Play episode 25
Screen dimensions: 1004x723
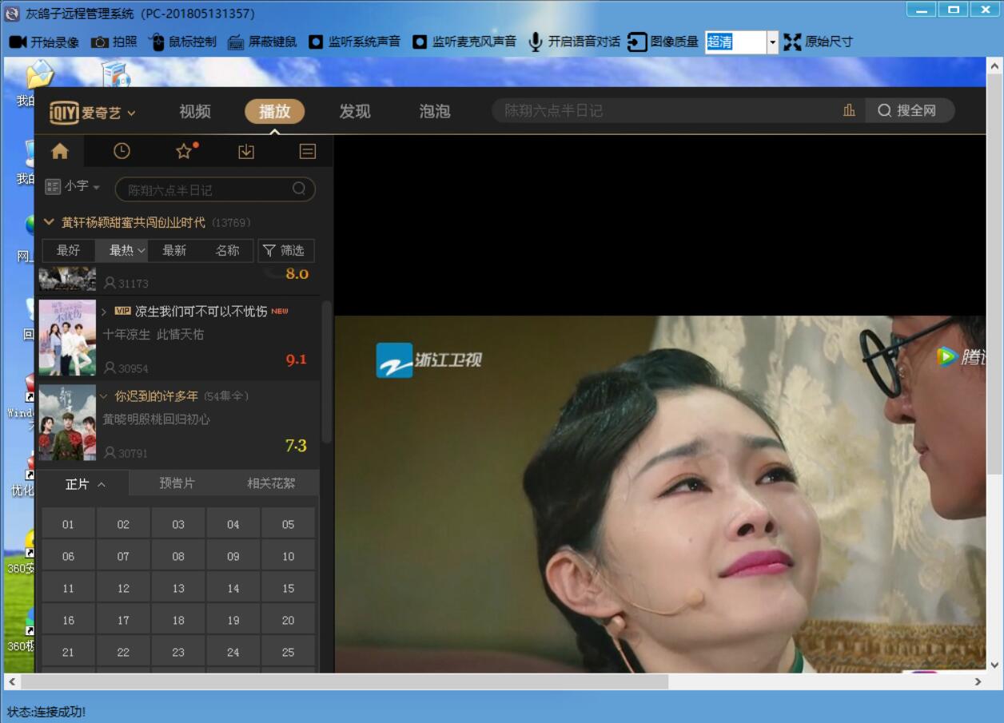click(288, 652)
